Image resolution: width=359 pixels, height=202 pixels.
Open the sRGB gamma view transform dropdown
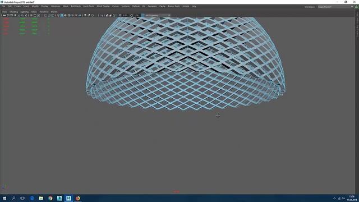pyautogui.click(x=158, y=15)
